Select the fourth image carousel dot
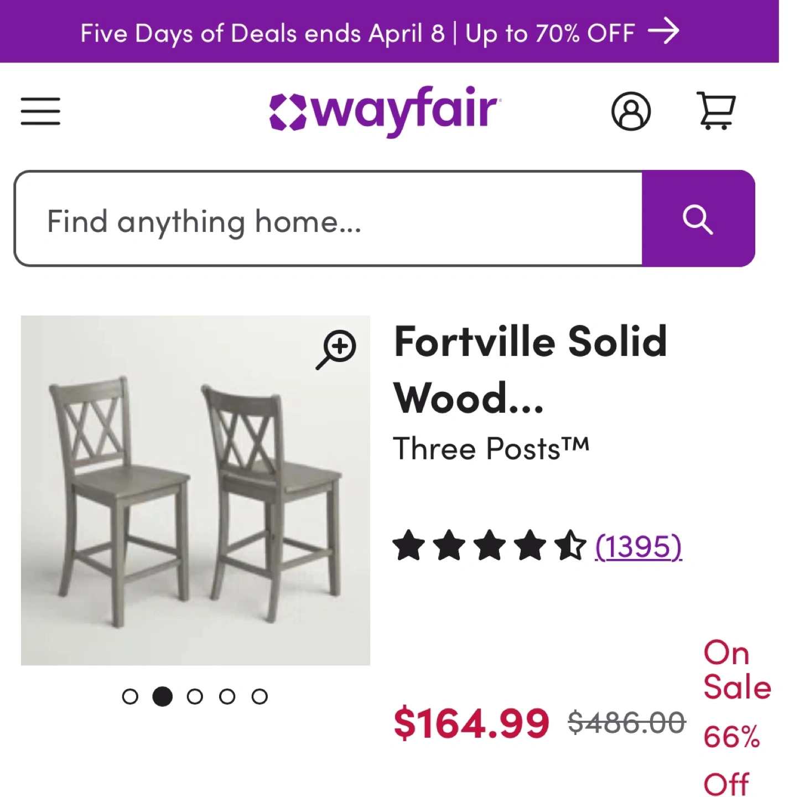Image resolution: width=789 pixels, height=797 pixels. 227,696
